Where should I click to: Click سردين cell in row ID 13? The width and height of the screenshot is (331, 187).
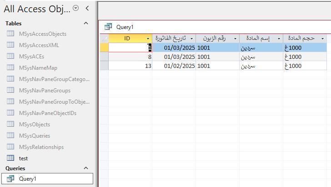[261, 66]
